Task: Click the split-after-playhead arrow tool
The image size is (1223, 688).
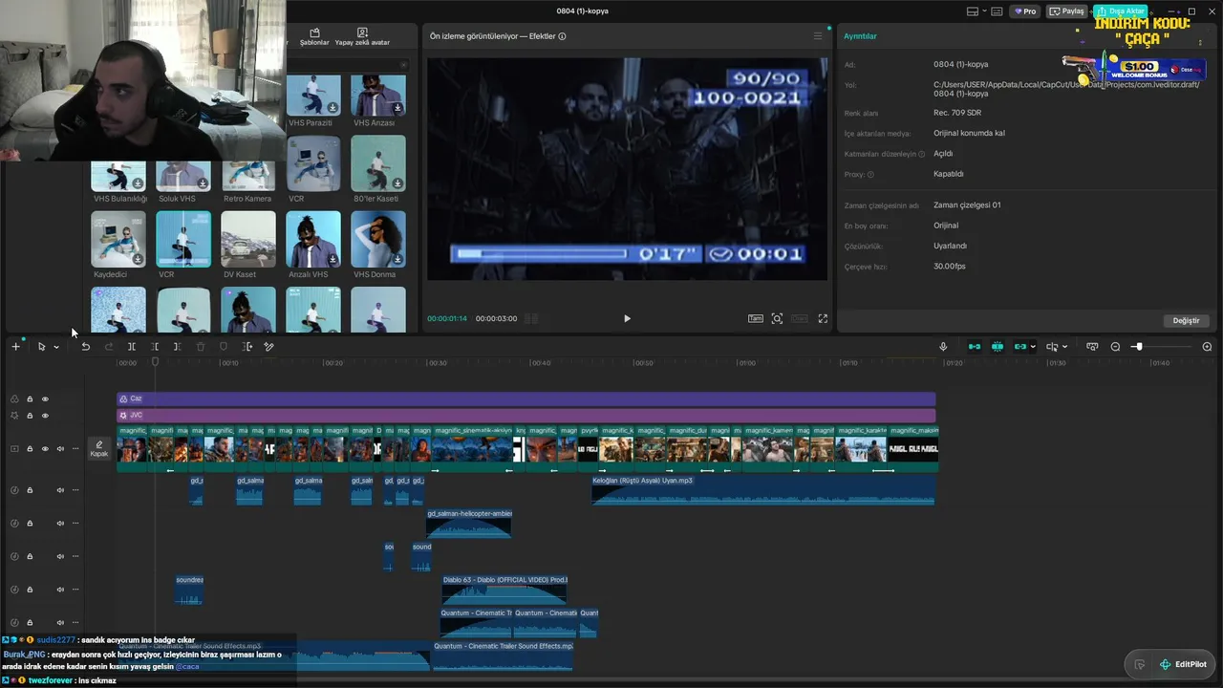Action: click(247, 347)
